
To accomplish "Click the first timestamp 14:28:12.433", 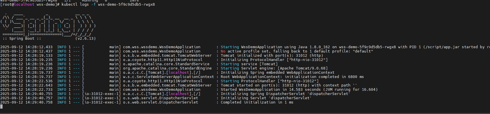I will [39, 47].
